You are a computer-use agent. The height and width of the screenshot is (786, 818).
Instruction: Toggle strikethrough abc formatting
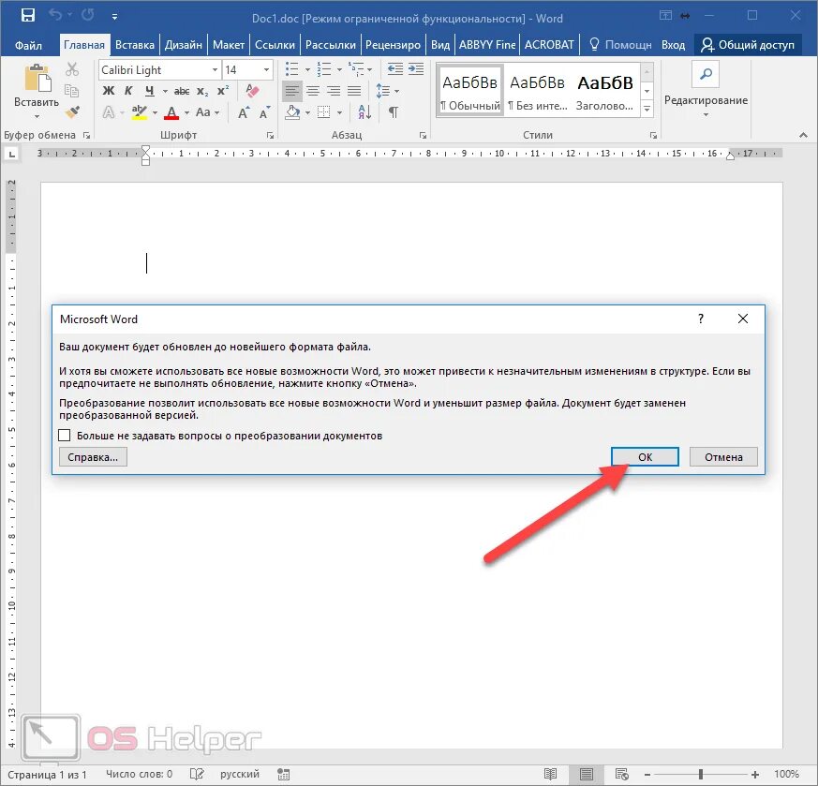coord(182,91)
